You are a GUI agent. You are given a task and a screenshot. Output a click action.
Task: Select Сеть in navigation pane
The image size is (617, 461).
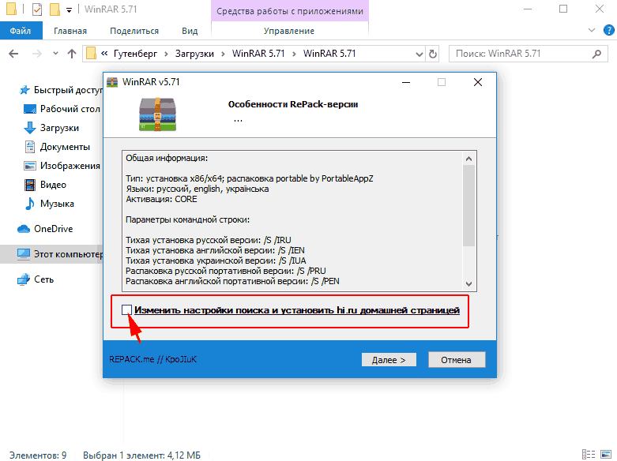36,279
